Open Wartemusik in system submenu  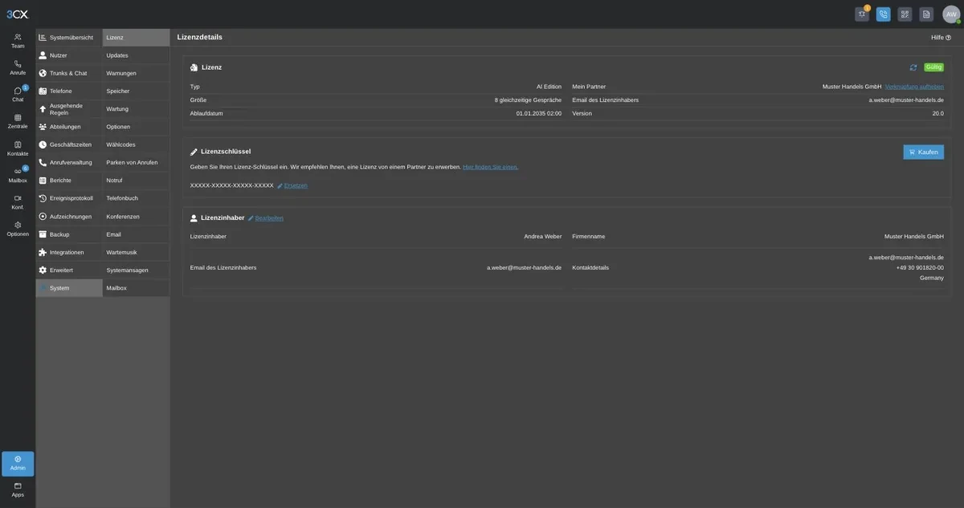pyautogui.click(x=136, y=252)
